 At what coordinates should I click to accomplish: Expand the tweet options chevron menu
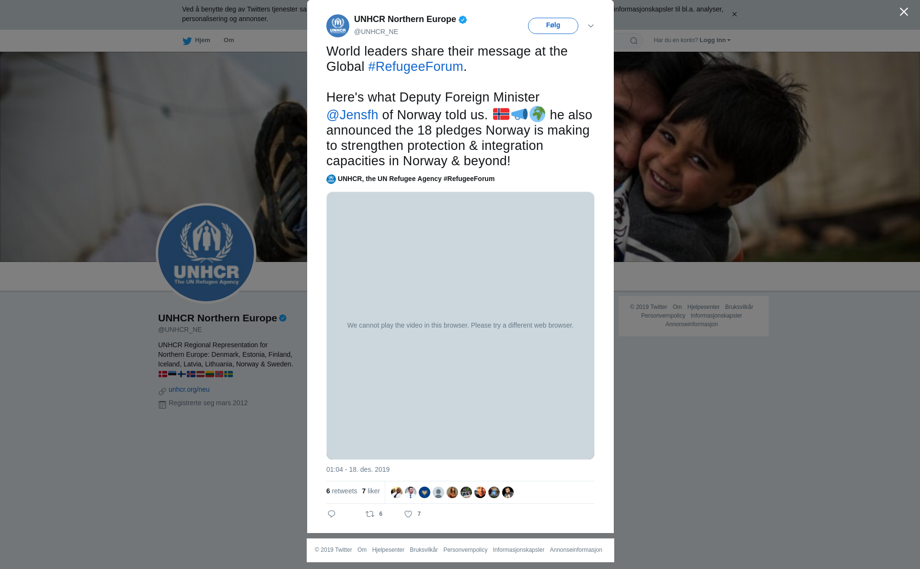tap(591, 26)
